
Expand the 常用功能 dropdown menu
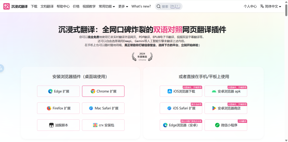pos(107,6)
